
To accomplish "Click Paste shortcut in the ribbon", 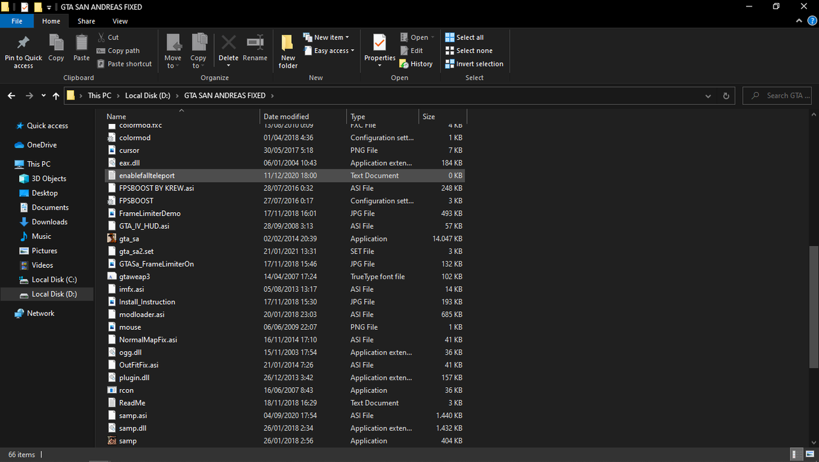I will (124, 64).
